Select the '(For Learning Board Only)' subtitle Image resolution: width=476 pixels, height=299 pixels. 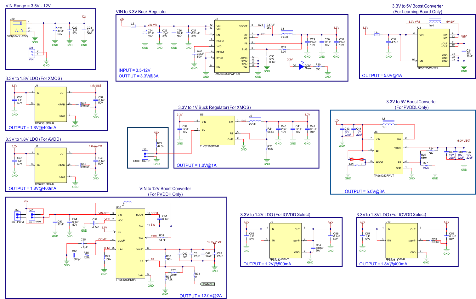point(418,12)
